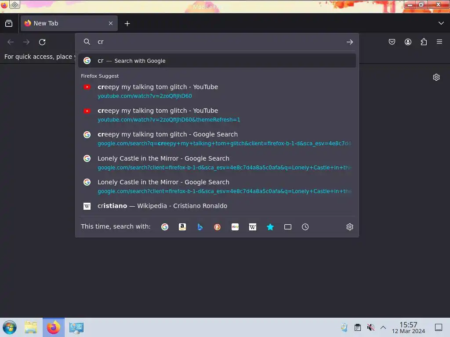The height and width of the screenshot is (337, 450).
Task: Open YouTube suggestion ending watch?v=2zoQfIjhD60
Action: coord(217,91)
